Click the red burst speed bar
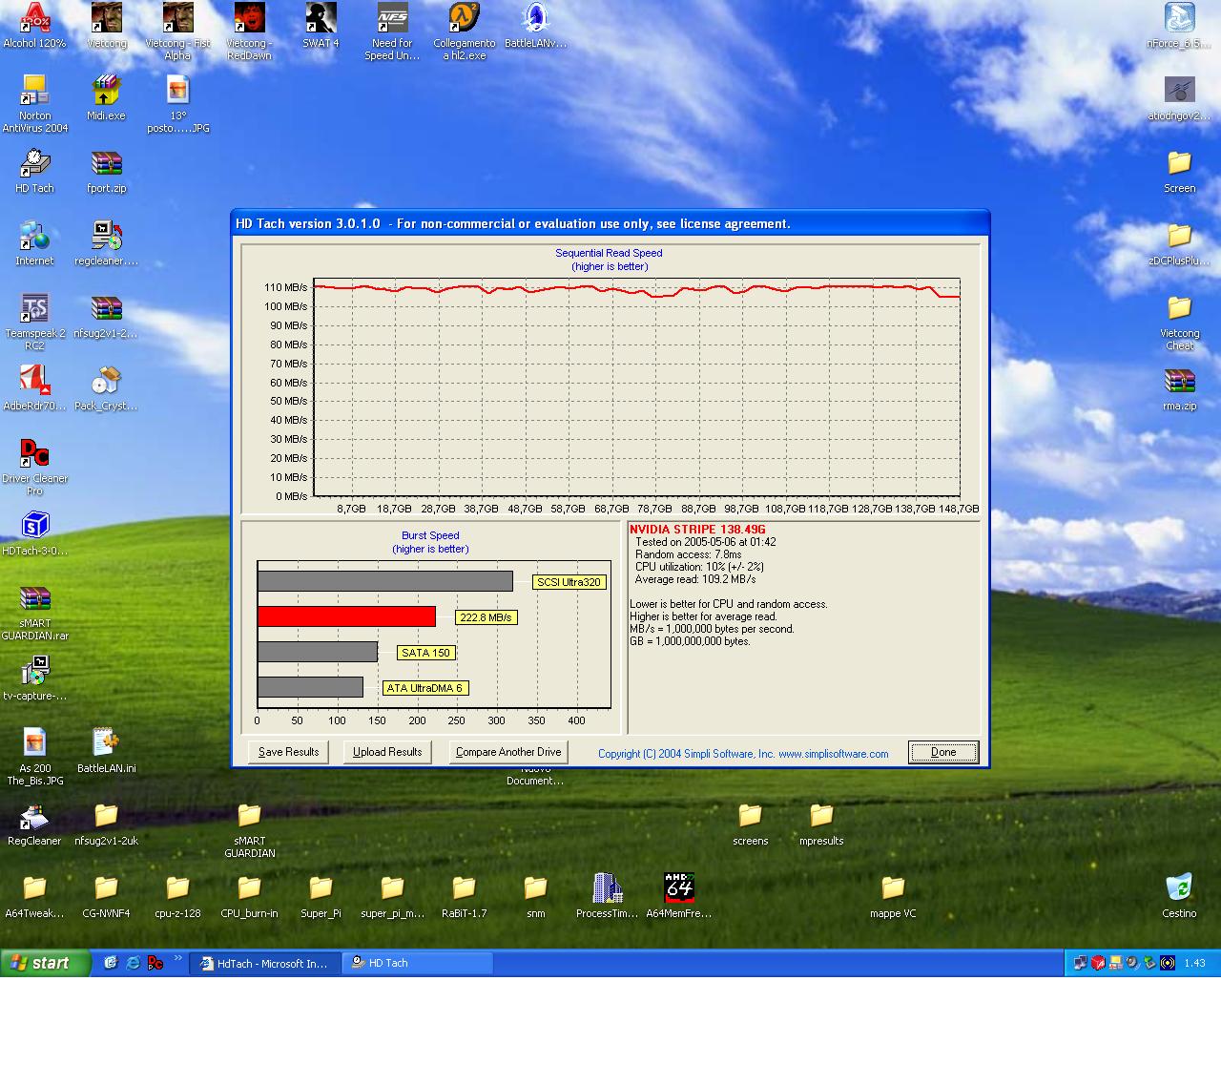 (346, 616)
